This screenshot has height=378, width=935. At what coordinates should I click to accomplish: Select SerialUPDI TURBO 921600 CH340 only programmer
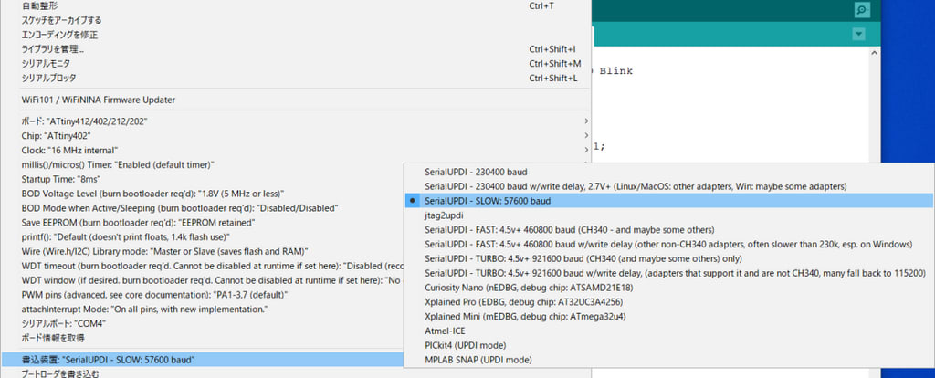[x=668, y=258]
